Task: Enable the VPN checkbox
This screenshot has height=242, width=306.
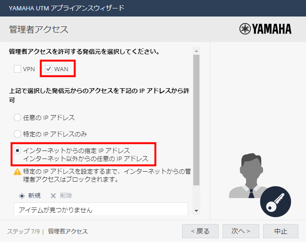Action: 17,69
